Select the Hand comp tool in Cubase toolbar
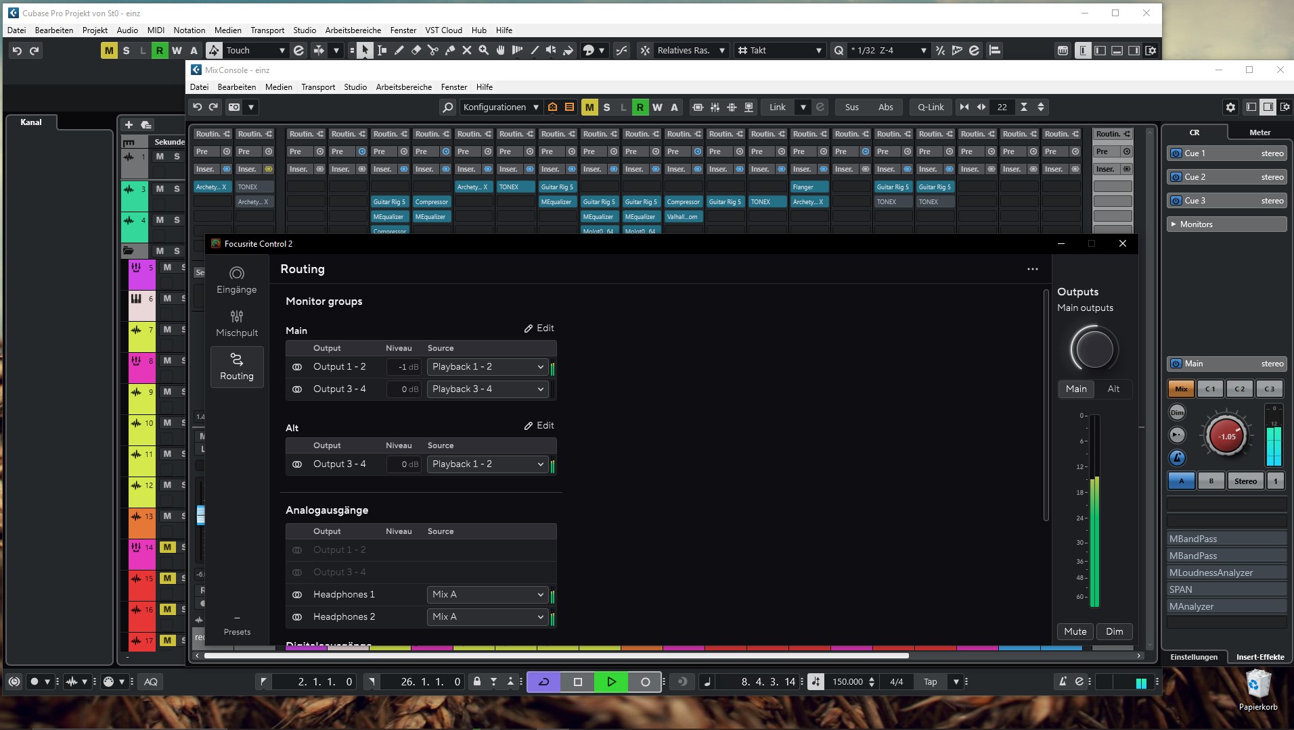The width and height of the screenshot is (1294, 730). point(501,50)
